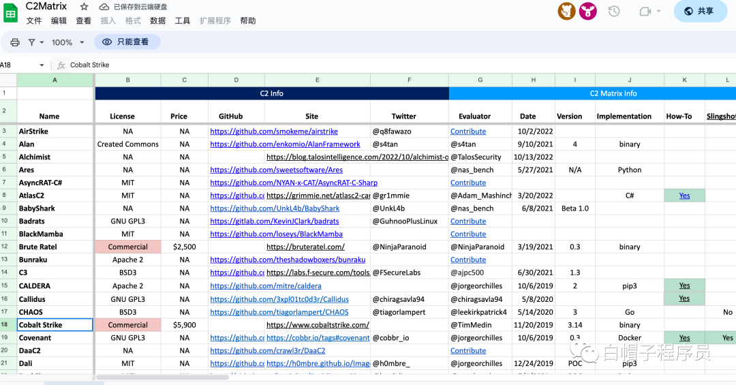Select the Brute Ratel name cell
Viewport: 736px width, 385px height.
pyautogui.click(x=55, y=247)
